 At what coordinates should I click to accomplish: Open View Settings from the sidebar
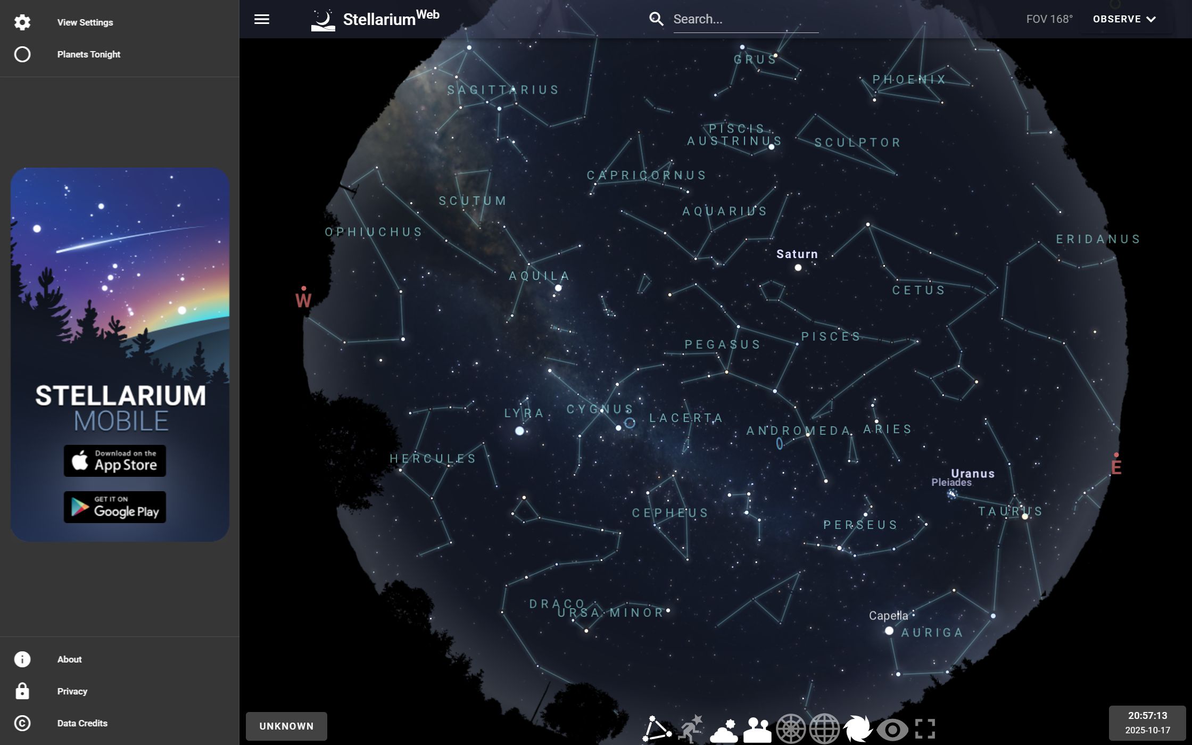(85, 22)
